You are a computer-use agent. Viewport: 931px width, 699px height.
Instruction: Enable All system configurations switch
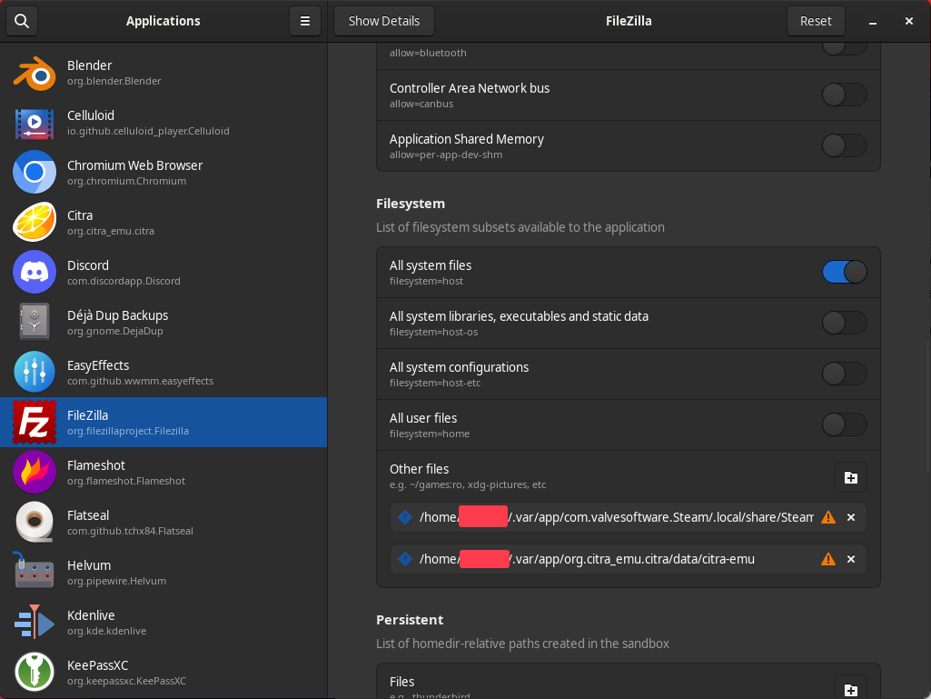[845, 374]
